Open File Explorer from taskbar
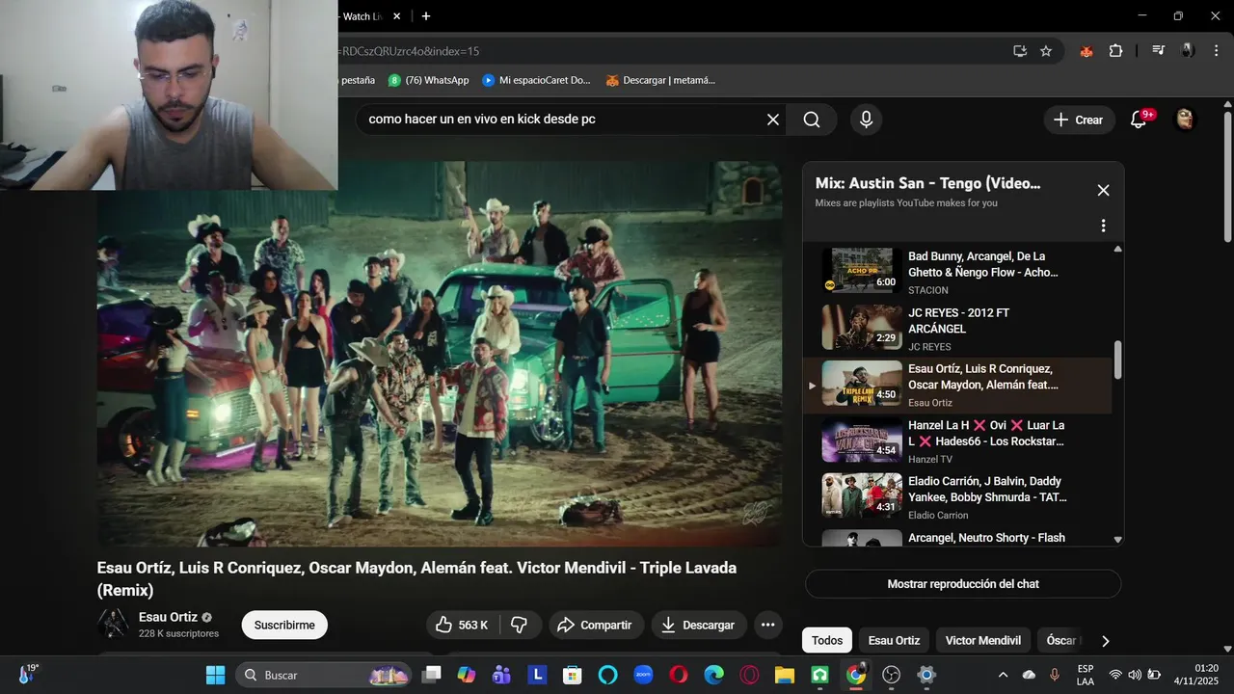 coord(785,675)
